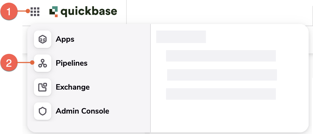
Task: Go to the Exchange menu label
Action: [73, 87]
